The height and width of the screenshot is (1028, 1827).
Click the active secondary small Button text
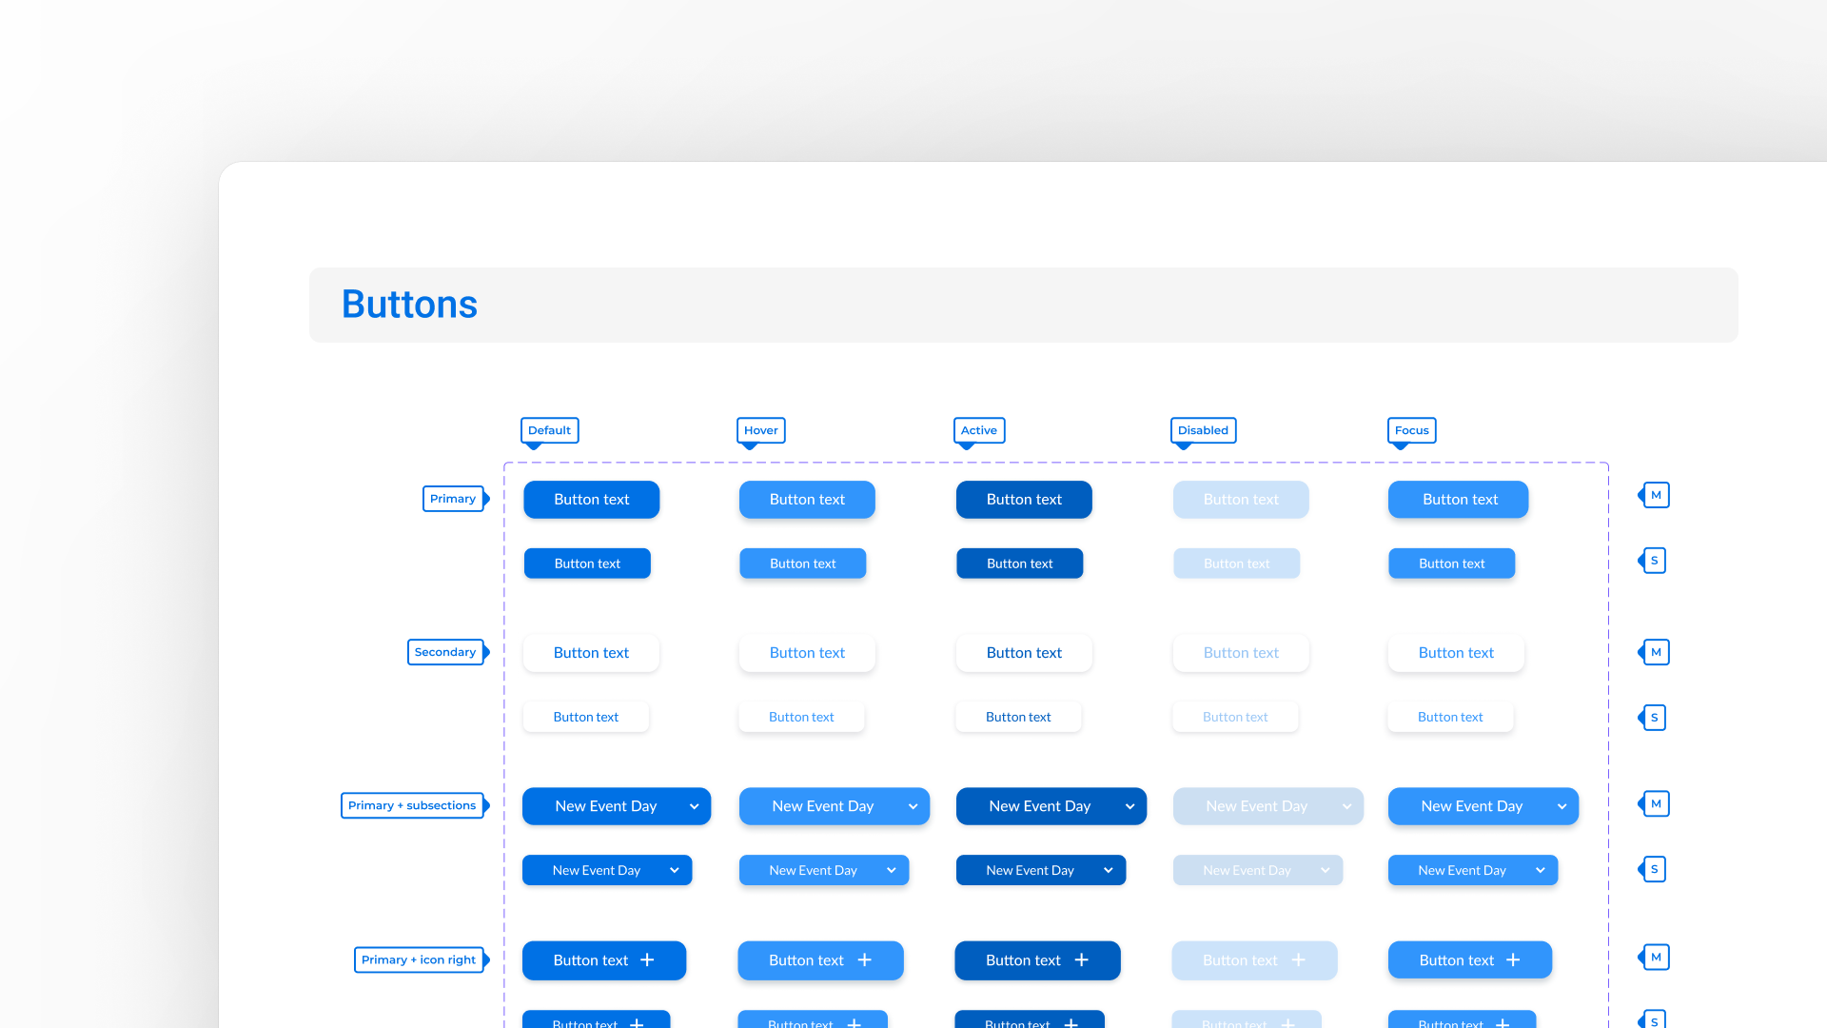(1018, 717)
